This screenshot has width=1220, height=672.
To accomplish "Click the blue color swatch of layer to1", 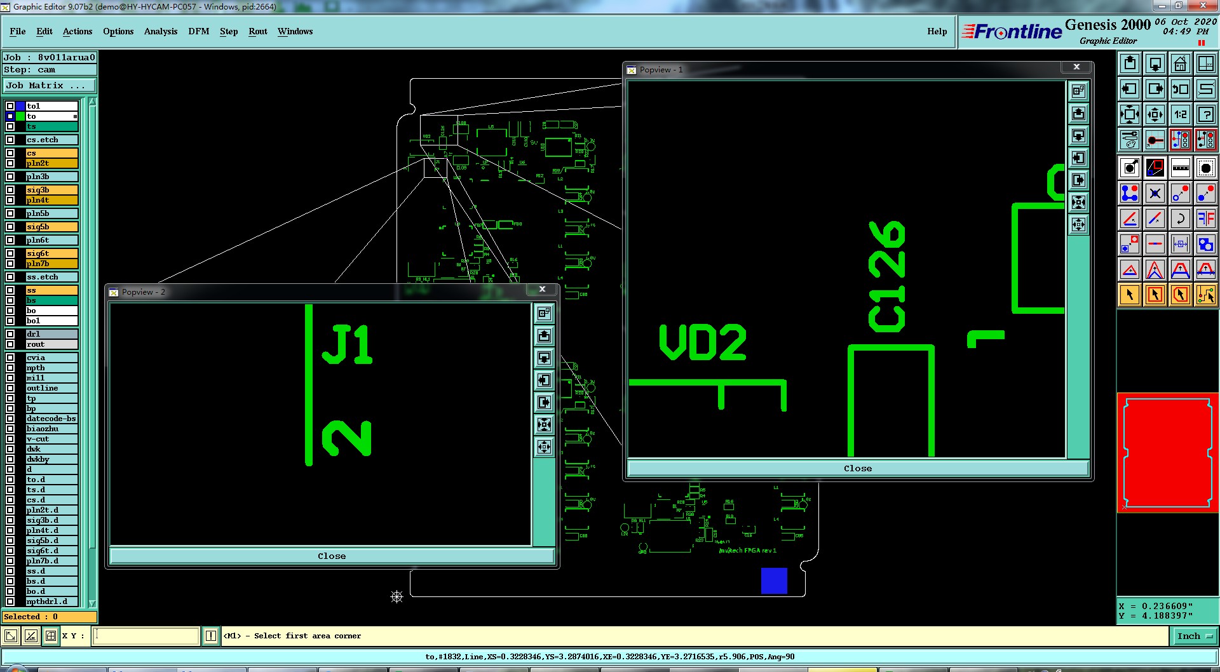I will [20, 106].
